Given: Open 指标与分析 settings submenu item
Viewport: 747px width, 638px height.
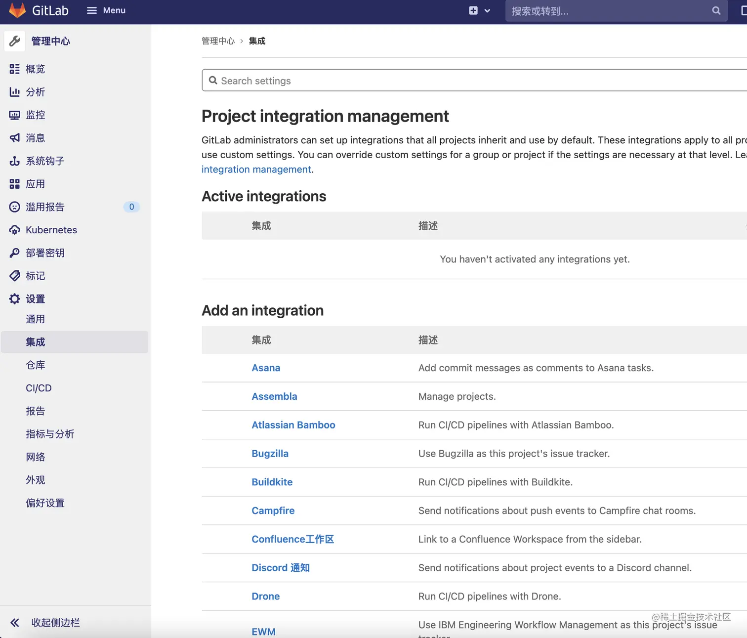Looking at the screenshot, I should [50, 434].
